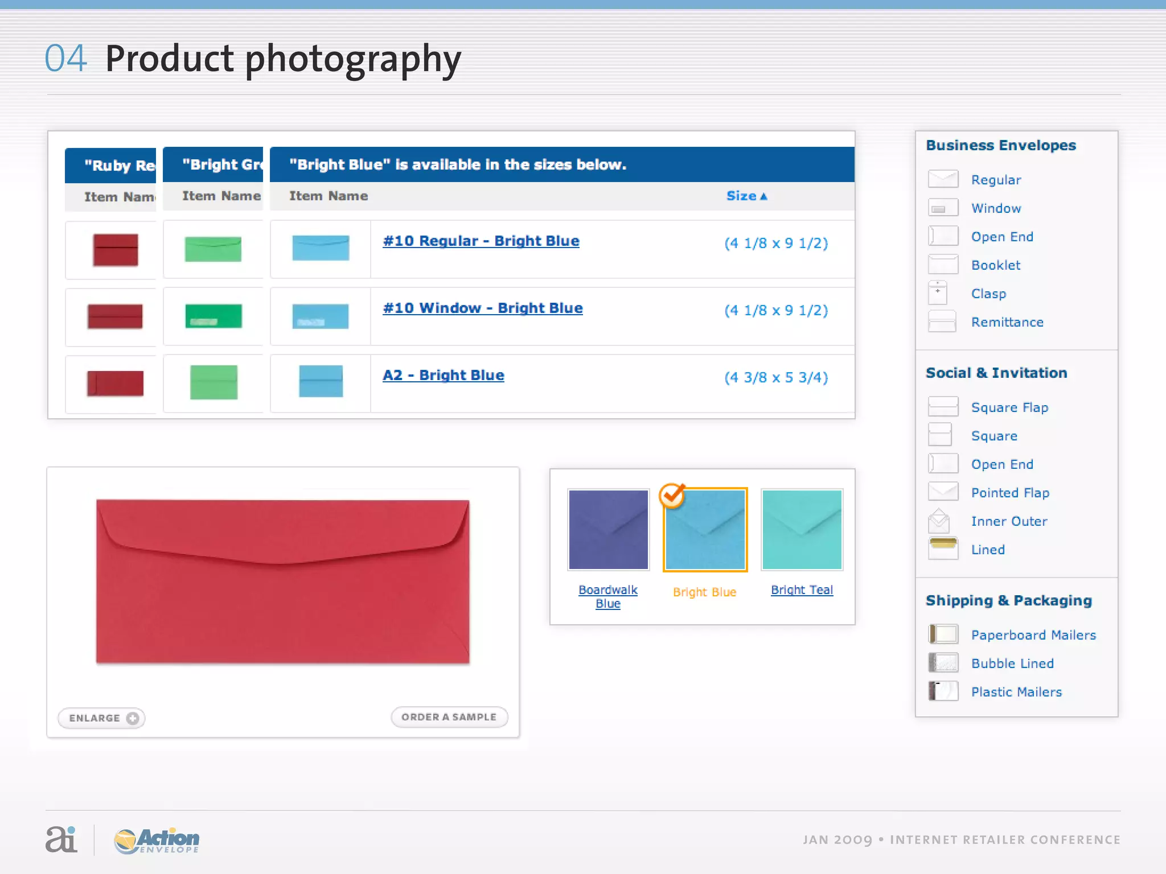Select the Bright Blue color swatch

point(705,529)
